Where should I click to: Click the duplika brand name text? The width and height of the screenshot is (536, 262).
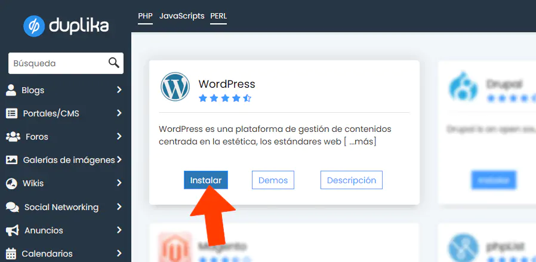(79, 26)
